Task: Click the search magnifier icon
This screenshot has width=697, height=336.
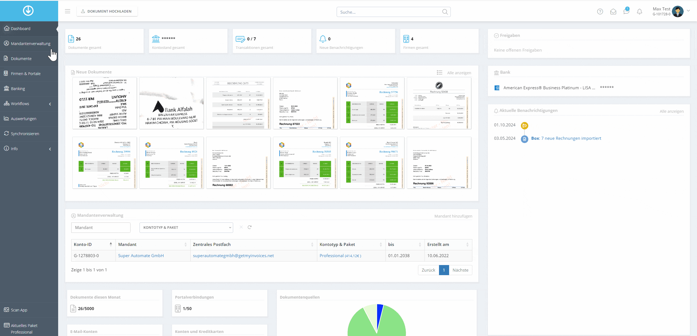Action: click(x=445, y=12)
